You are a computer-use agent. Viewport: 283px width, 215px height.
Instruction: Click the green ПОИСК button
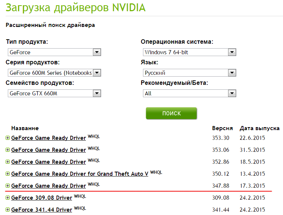pos(171,113)
